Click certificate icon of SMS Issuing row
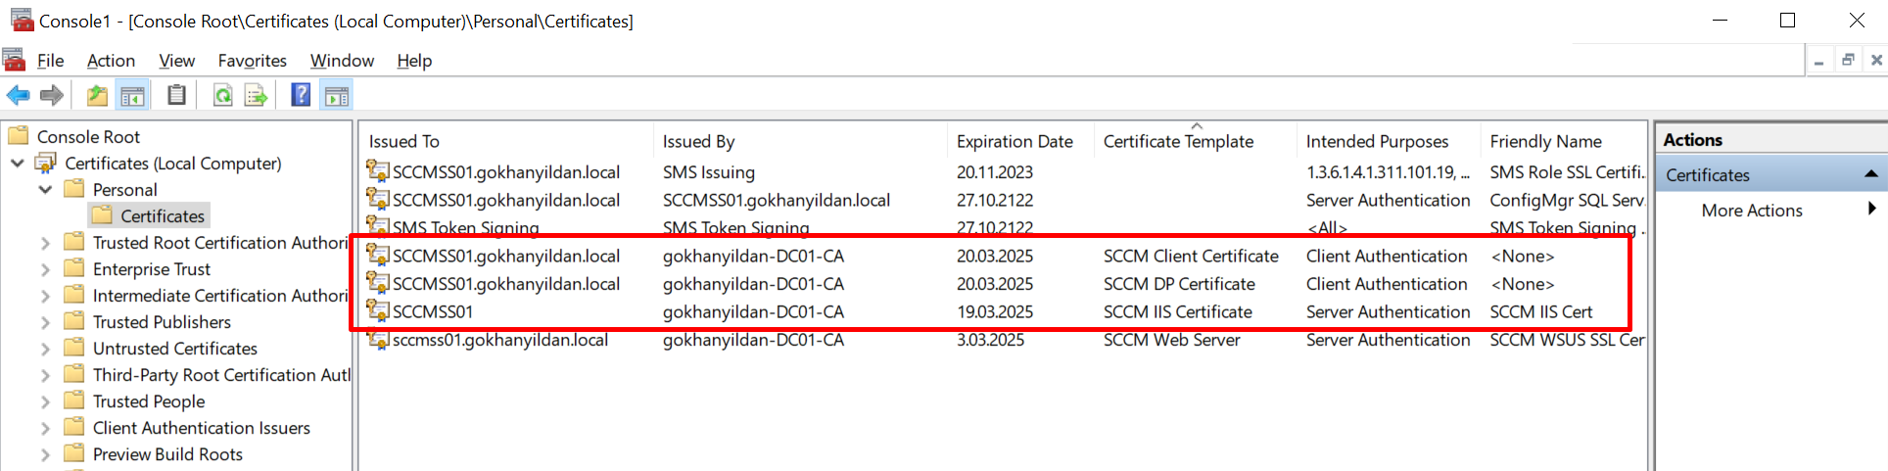This screenshot has width=1888, height=471. (377, 171)
